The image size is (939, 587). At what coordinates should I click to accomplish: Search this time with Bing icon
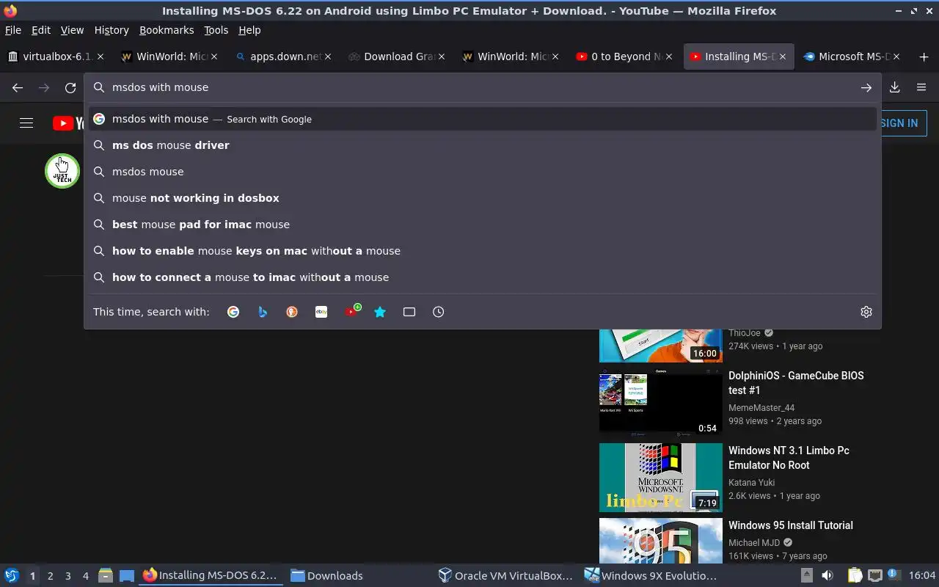point(263,312)
